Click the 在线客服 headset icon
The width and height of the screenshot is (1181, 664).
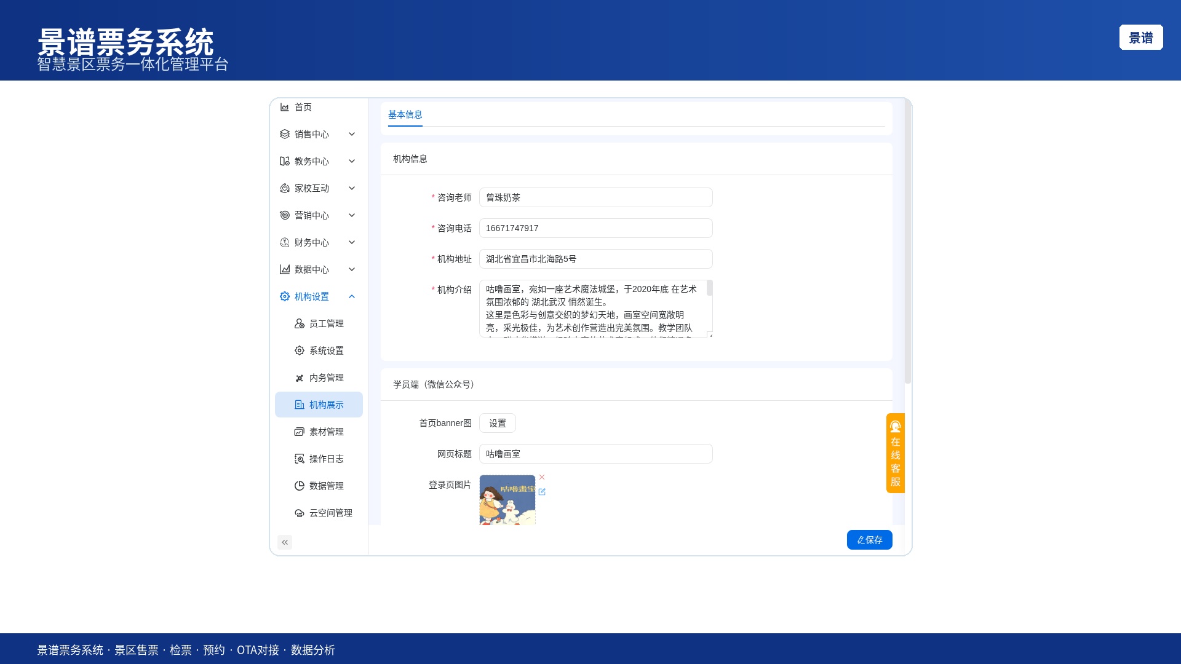[x=896, y=426]
